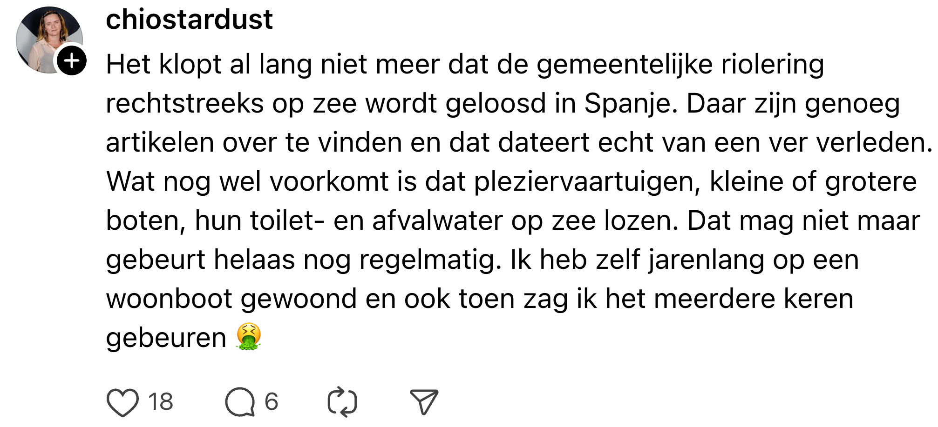The width and height of the screenshot is (938, 427).
Task: Repost using the circular arrows icon
Action: point(342,402)
